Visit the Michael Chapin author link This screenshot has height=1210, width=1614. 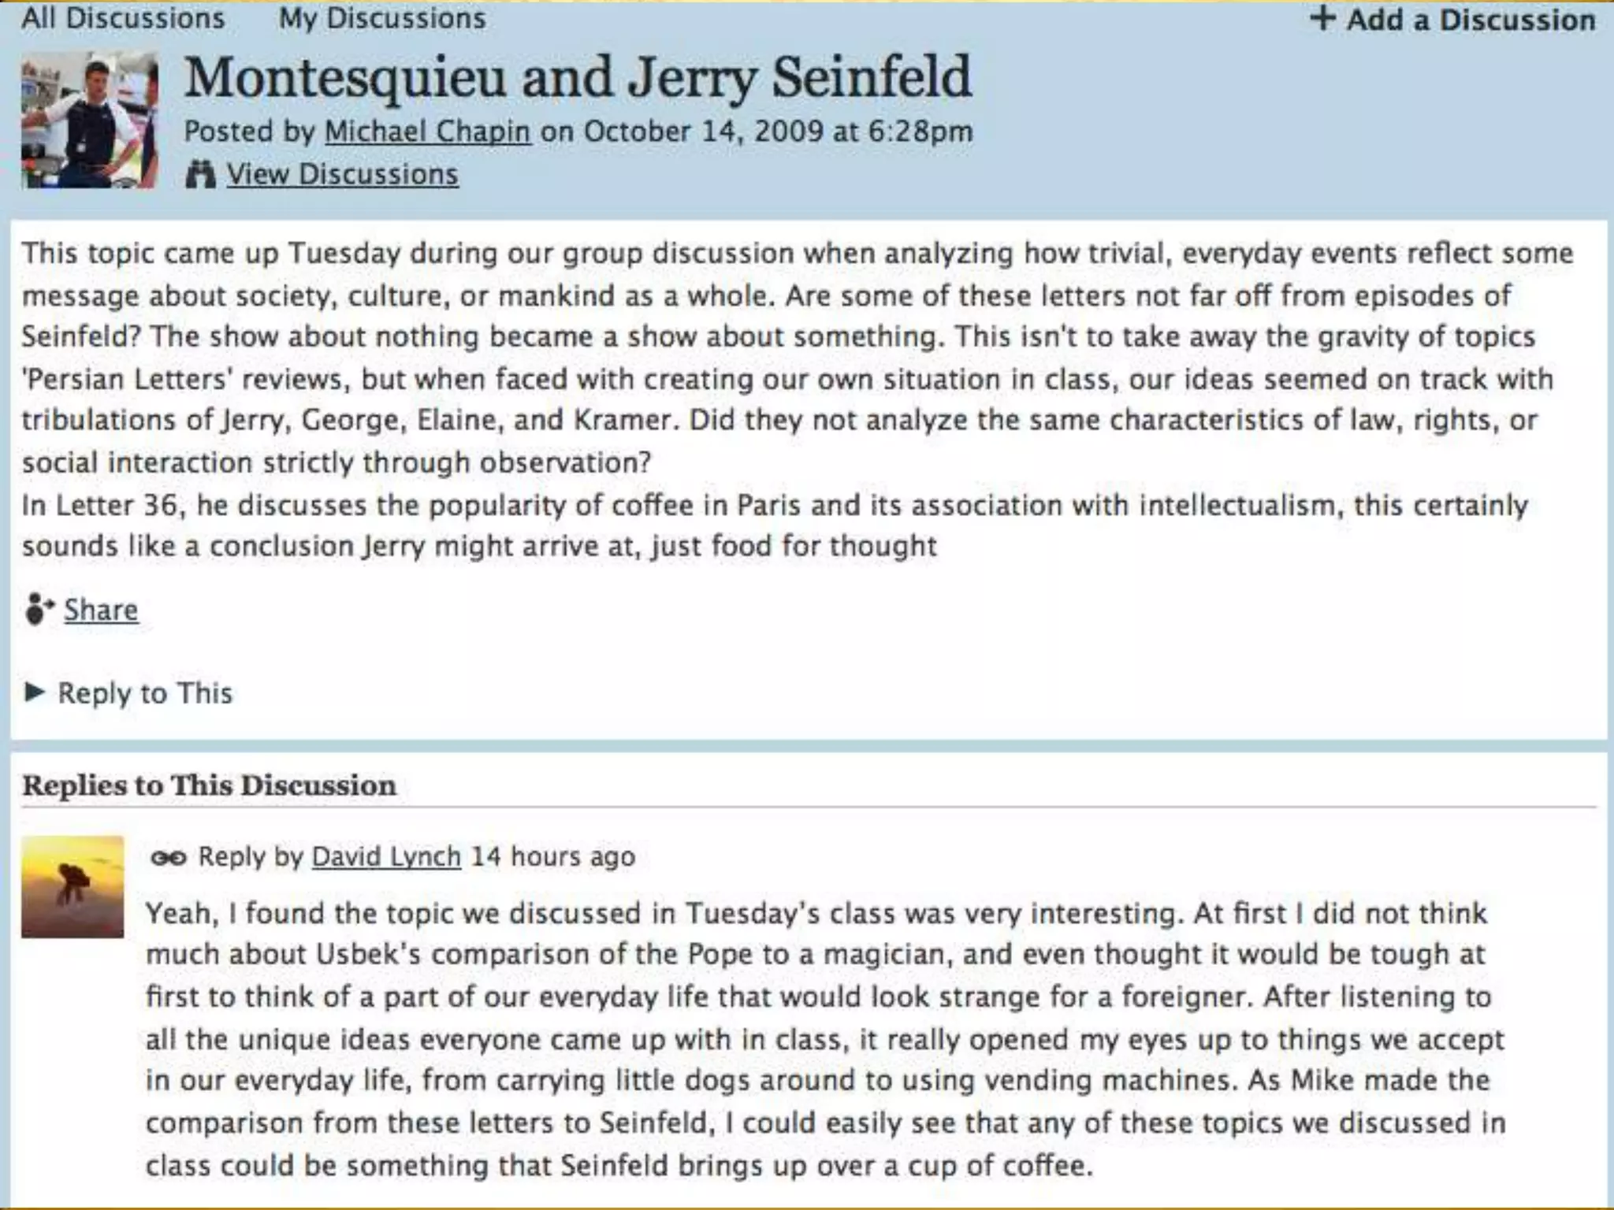click(x=427, y=132)
